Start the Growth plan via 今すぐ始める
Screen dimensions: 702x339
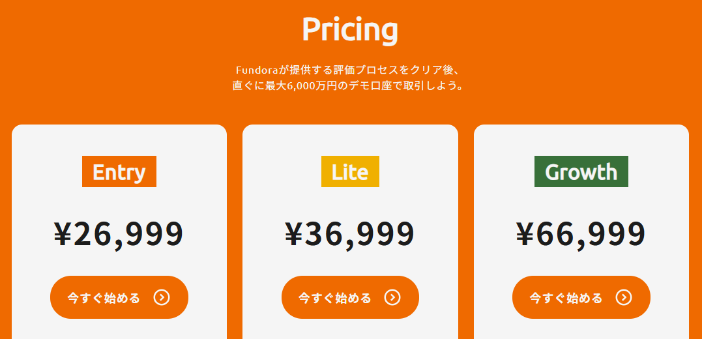click(581, 297)
